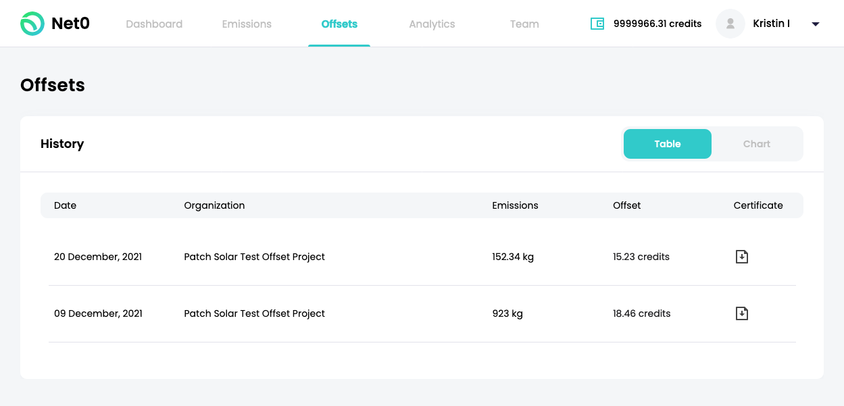
Task: Click the credits wallet icon
Action: (x=597, y=24)
